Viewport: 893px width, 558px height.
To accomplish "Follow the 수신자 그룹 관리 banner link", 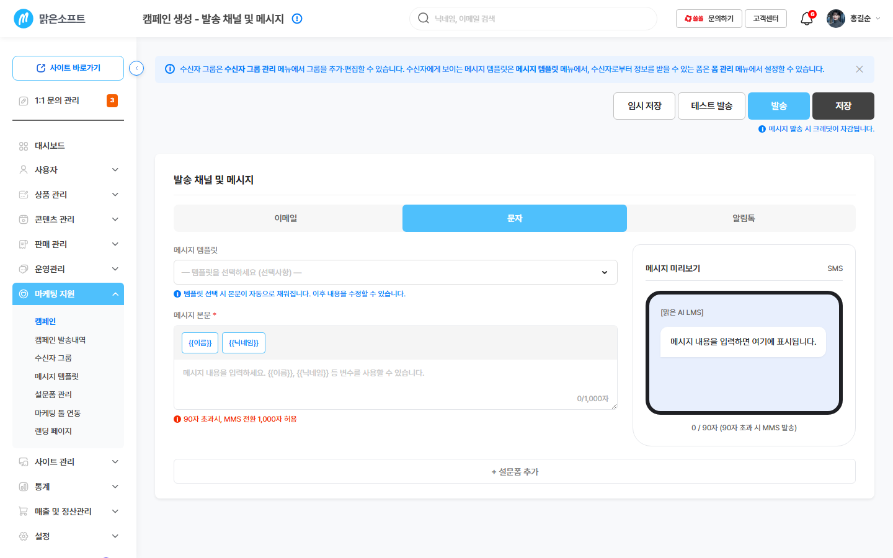I will [250, 69].
